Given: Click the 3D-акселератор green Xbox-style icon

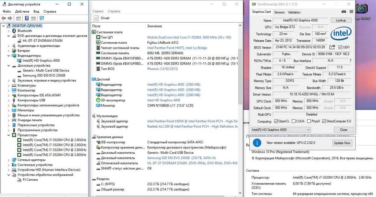Looking at the screenshot, I should tap(98, 100).
